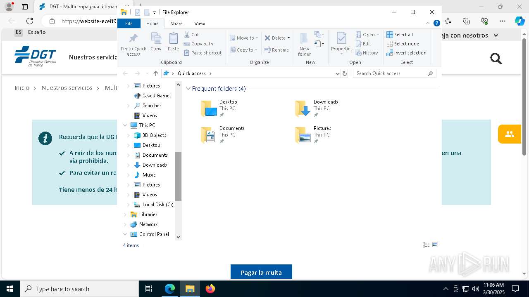Switch to details view in status bar
The height and width of the screenshot is (297, 529).
(x=426, y=245)
